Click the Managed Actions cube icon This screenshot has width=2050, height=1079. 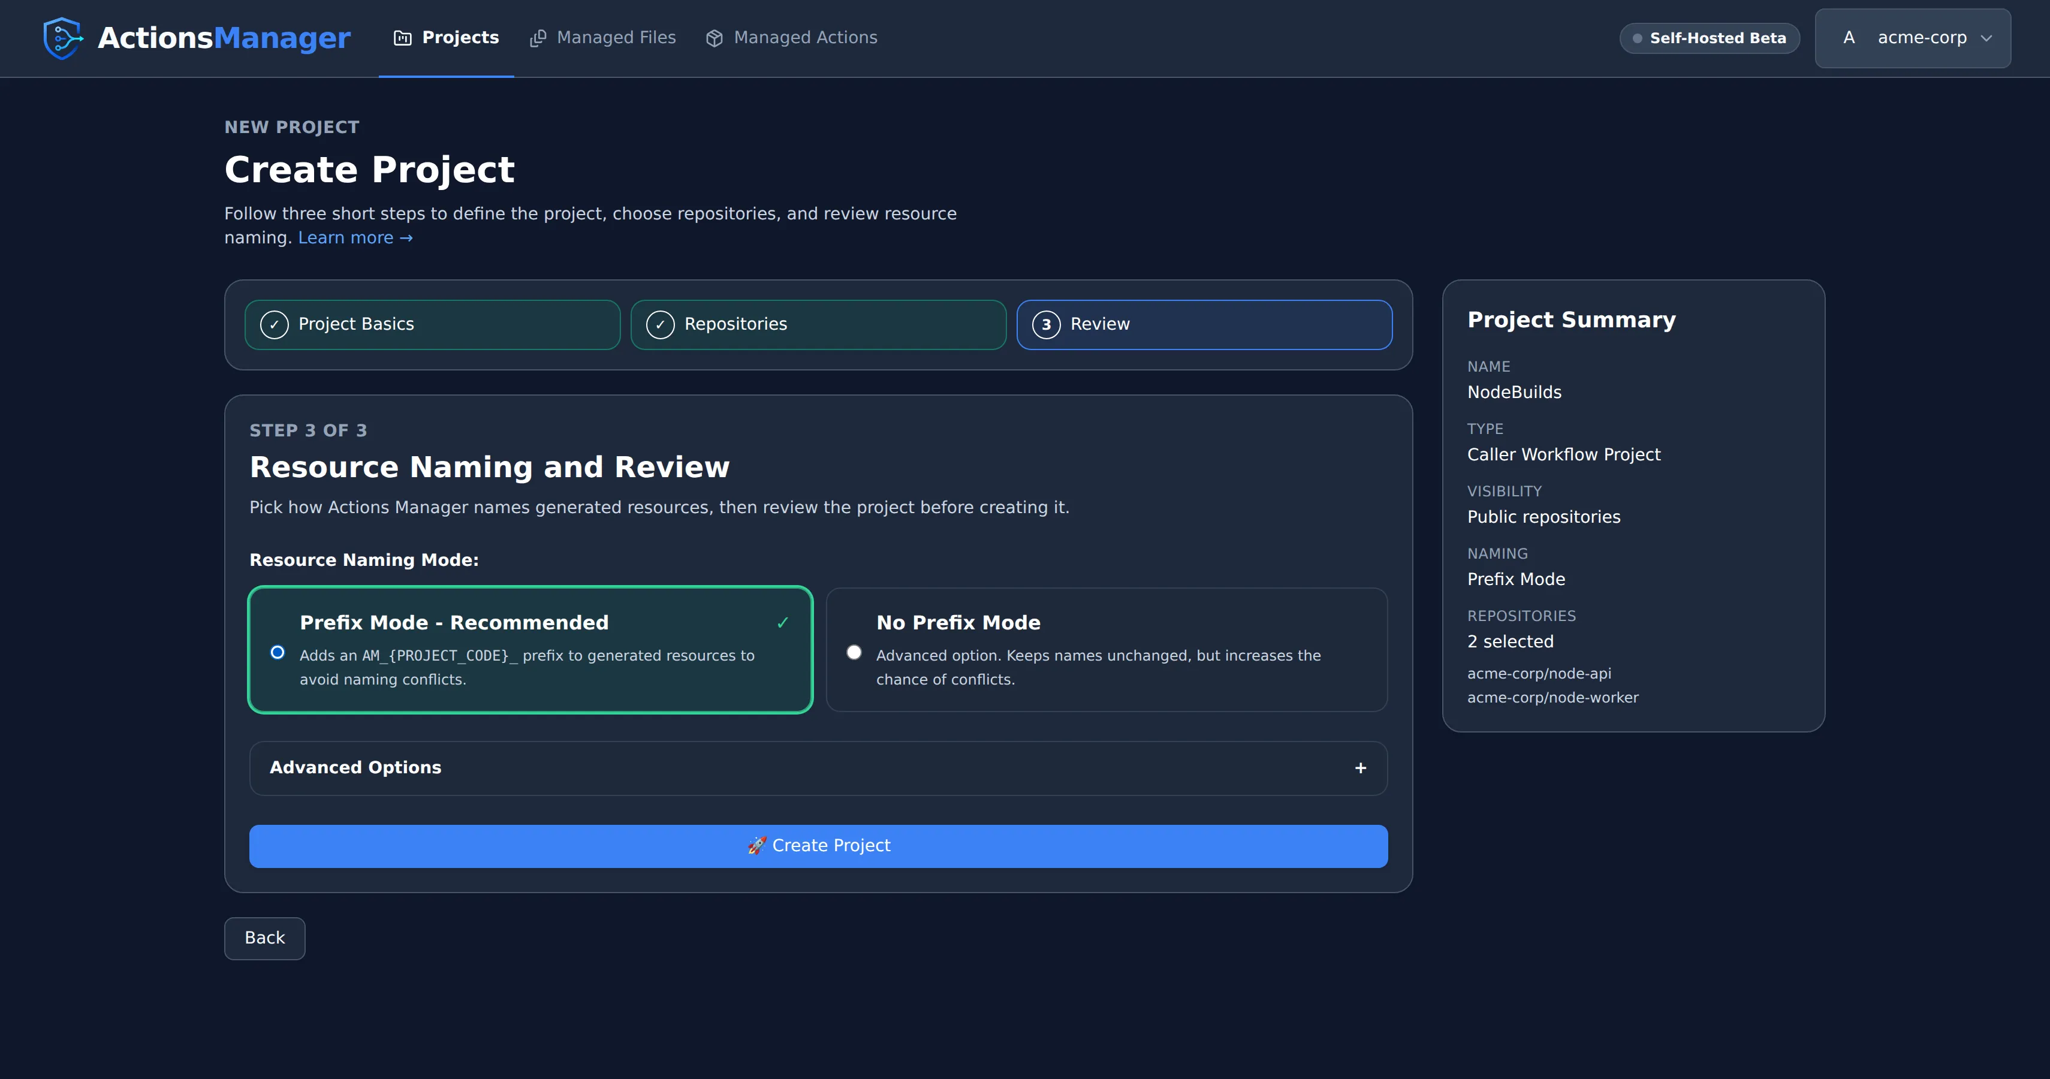[x=715, y=38]
